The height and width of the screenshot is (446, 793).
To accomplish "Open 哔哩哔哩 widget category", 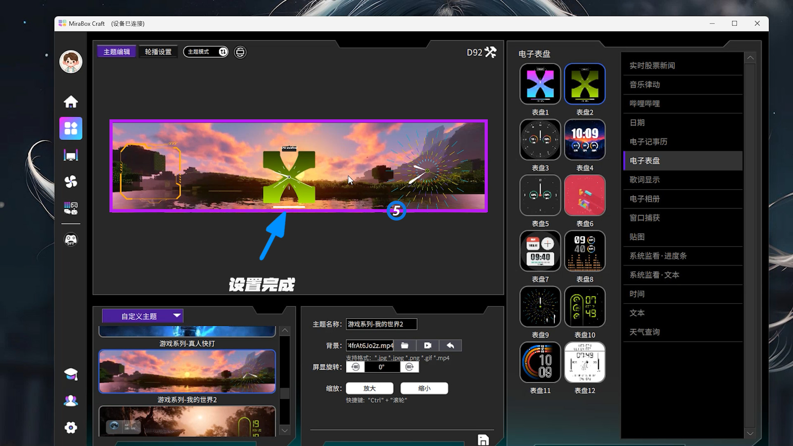I will 683,104.
